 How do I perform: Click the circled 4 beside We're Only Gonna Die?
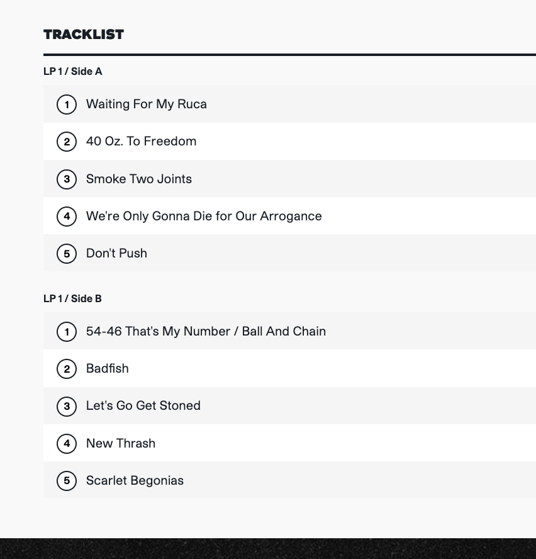pos(67,216)
